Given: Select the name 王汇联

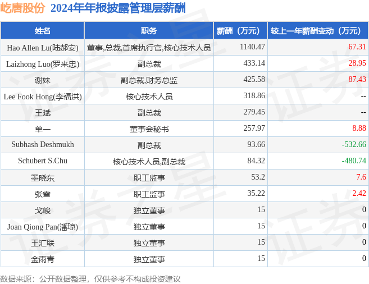Looking at the screenshot, I should [x=43, y=243].
